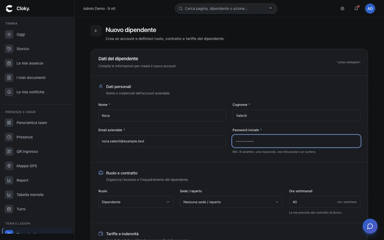Click the I miei documenti file icon

(9, 78)
